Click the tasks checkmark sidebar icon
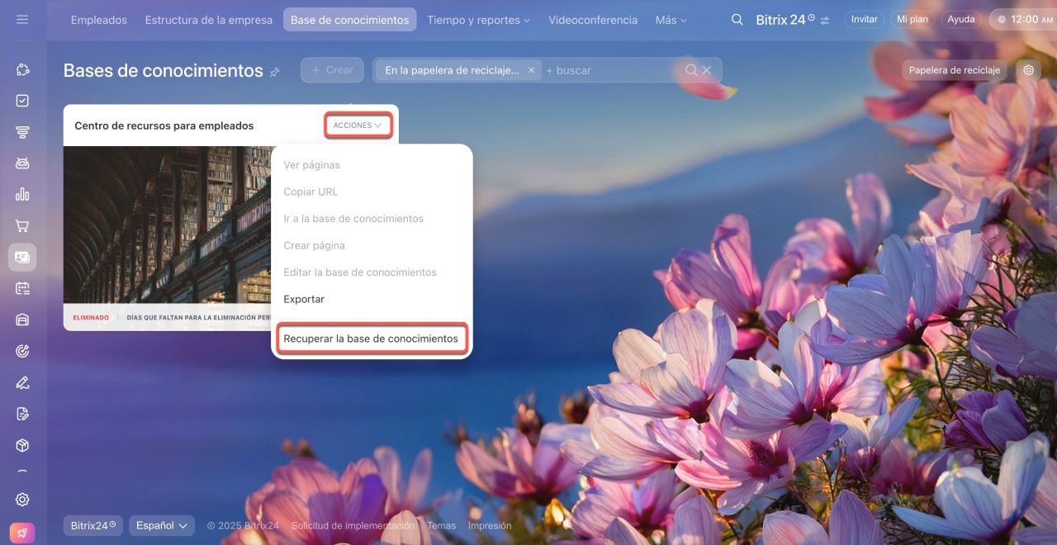The width and height of the screenshot is (1057, 545). tap(22, 101)
